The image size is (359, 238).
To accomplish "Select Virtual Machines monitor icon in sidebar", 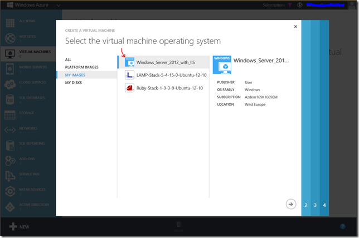I will tap(10, 54).
